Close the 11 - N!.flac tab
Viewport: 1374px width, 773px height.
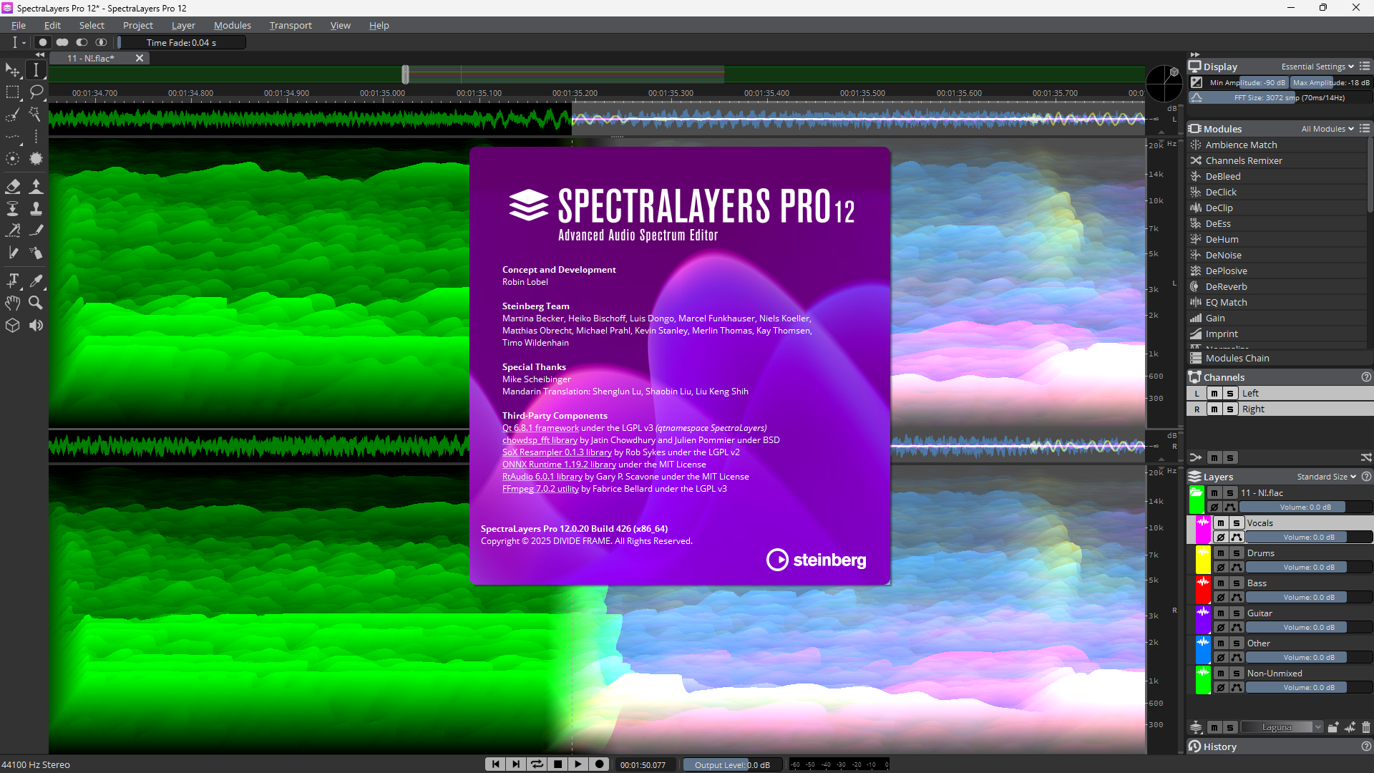point(140,59)
